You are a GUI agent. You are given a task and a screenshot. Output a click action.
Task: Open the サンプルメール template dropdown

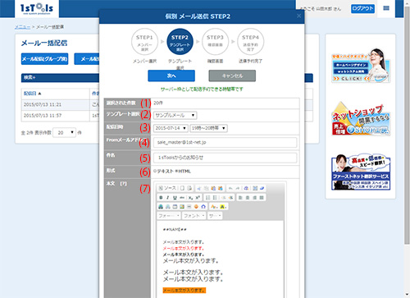pyautogui.click(x=175, y=115)
